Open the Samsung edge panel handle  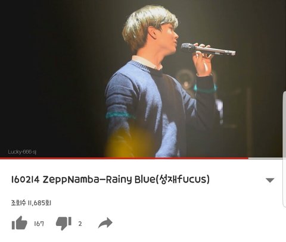point(284,149)
